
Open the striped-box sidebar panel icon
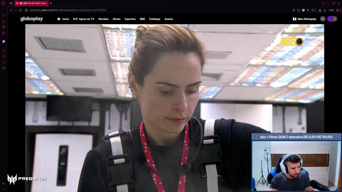coord(4,27)
